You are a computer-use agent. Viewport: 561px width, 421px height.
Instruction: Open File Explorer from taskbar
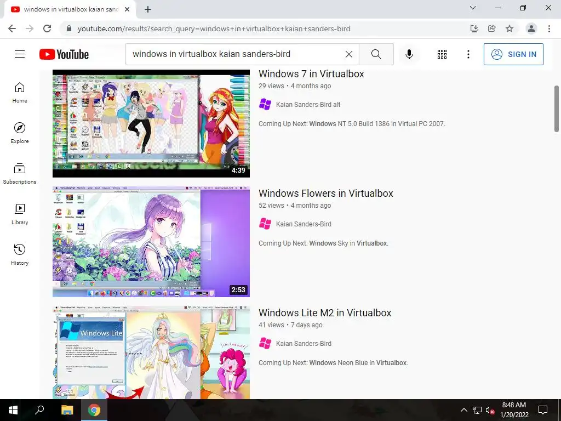pos(67,410)
